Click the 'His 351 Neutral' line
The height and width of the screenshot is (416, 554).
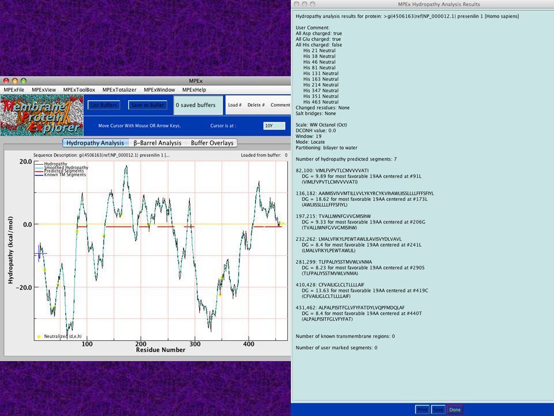pyautogui.click(x=321, y=96)
